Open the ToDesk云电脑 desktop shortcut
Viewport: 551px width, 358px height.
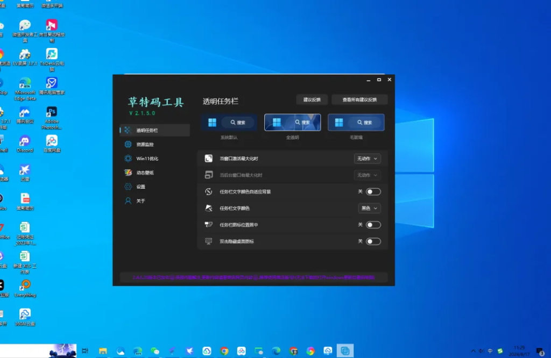(x=52, y=60)
